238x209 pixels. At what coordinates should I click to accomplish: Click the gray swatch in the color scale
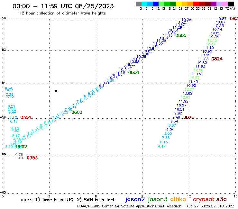[x=139, y=4]
